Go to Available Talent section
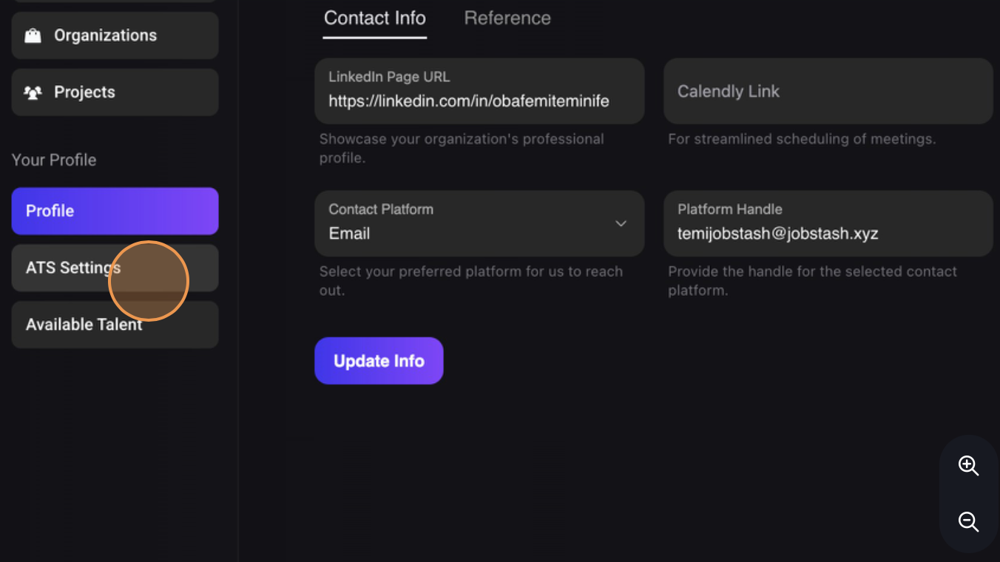Screen dimensions: 1000x562 click(115, 325)
